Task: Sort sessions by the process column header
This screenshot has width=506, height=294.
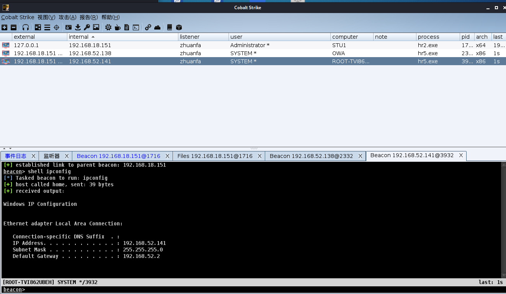Action: (x=438, y=37)
